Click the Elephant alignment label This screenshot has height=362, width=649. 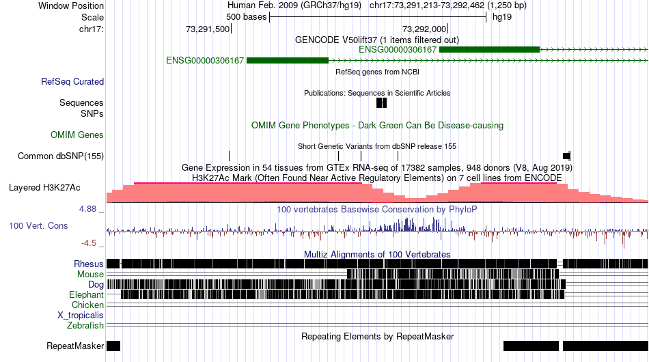click(86, 294)
